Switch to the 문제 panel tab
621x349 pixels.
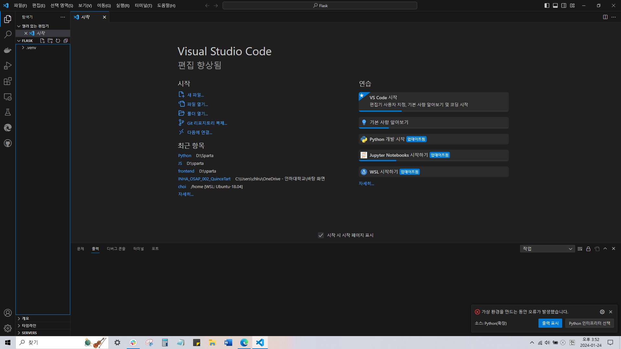pos(81,249)
